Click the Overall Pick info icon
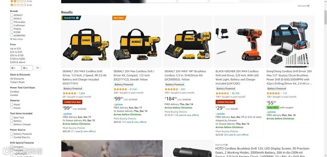 78,18
